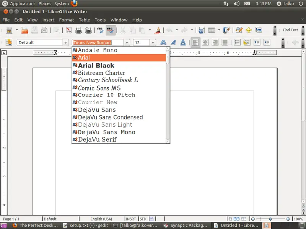
Task: Switch to setup.txt gedit taskbar window
Action: [x=85, y=226]
